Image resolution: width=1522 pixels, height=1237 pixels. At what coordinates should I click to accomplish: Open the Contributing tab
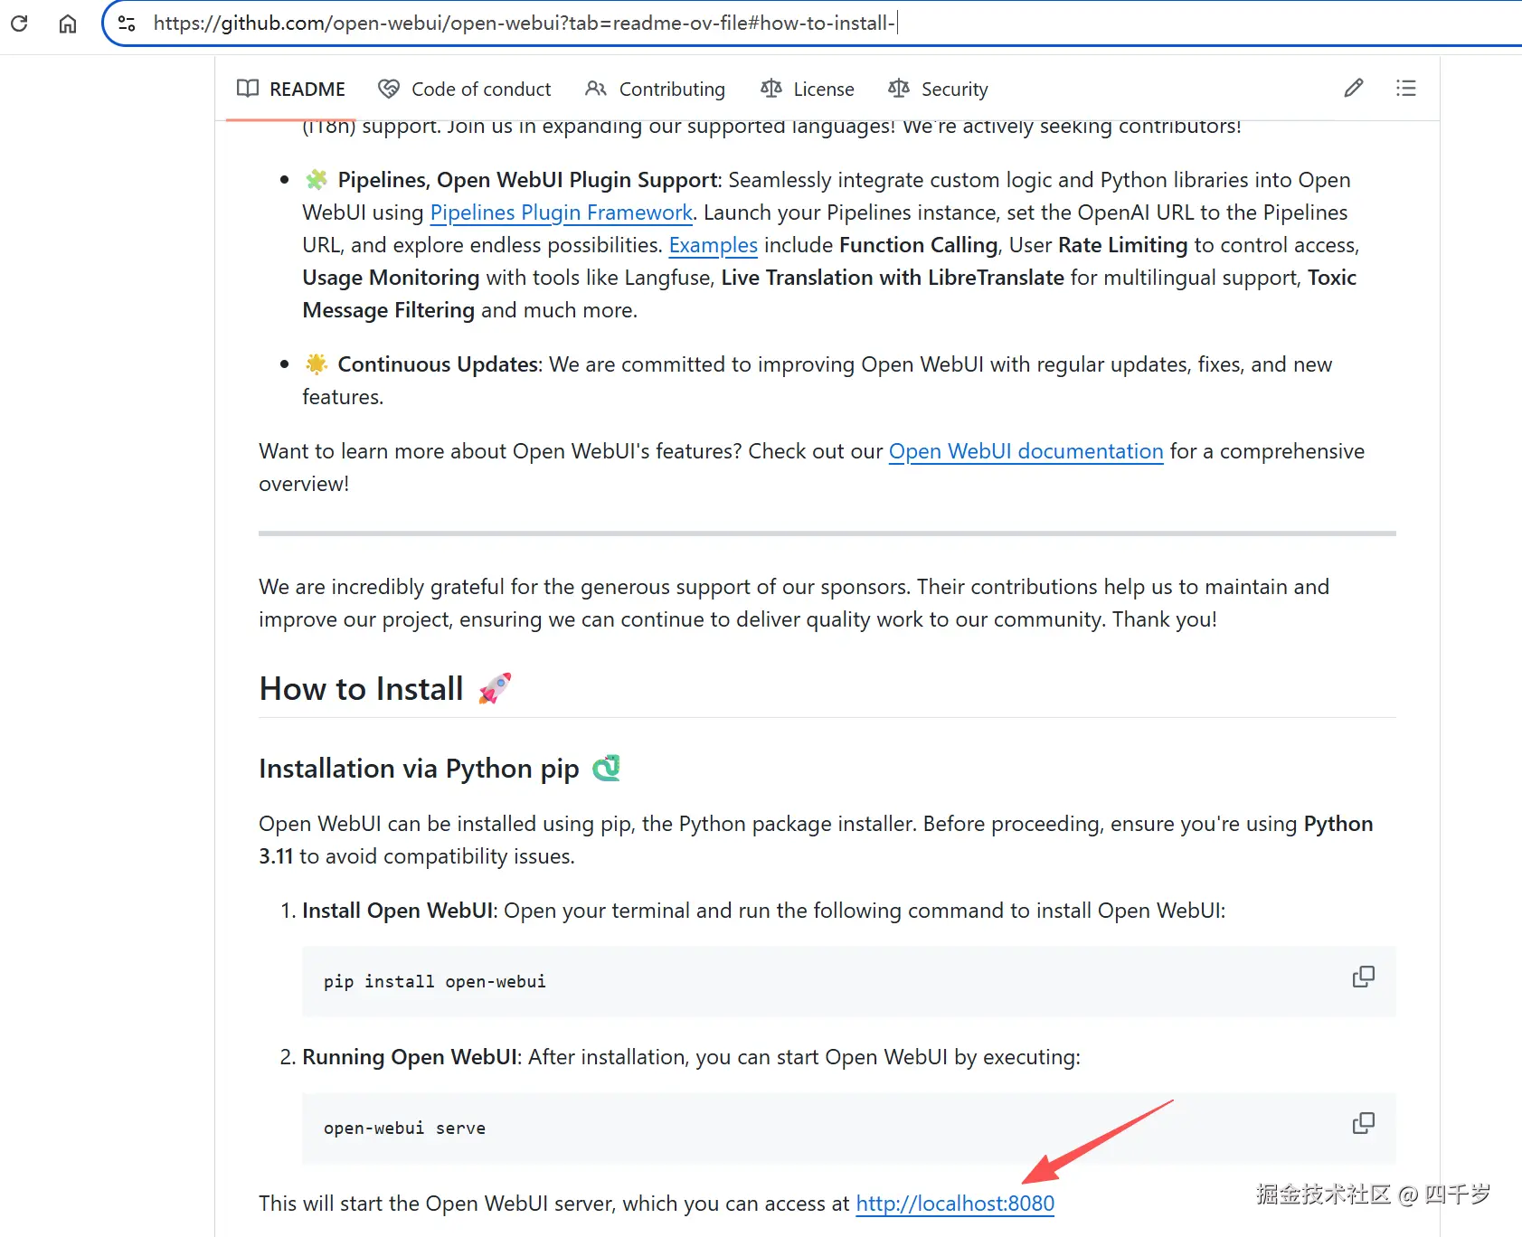point(656,89)
